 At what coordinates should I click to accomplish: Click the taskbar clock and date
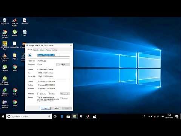click(169, 116)
